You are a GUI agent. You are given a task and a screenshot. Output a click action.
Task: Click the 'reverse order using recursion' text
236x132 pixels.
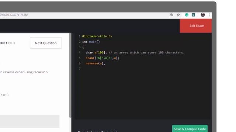pyautogui.click(x=26, y=72)
